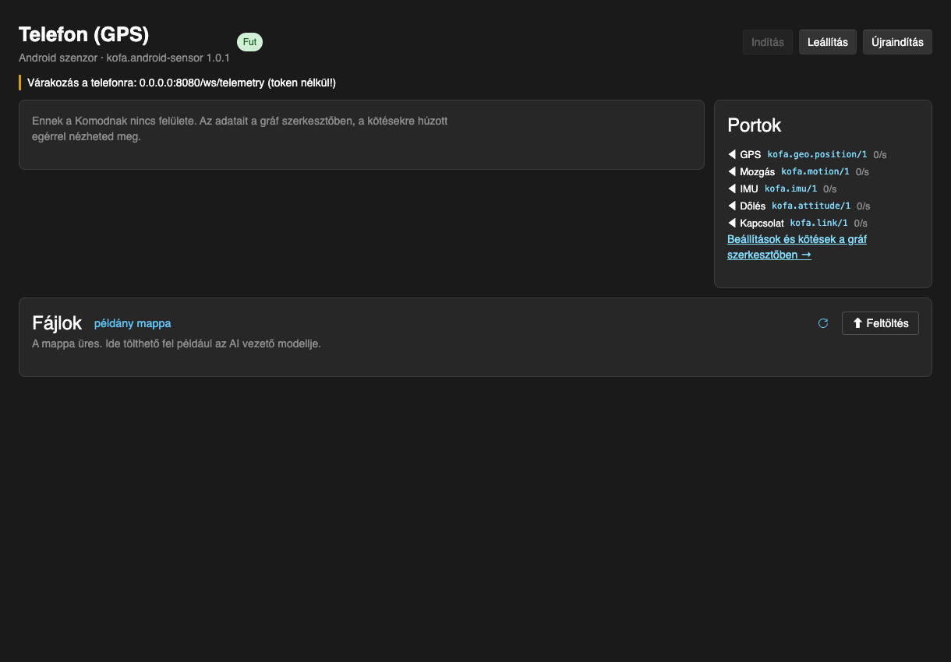
Task: Open the graph editor settings link
Action: (x=797, y=247)
